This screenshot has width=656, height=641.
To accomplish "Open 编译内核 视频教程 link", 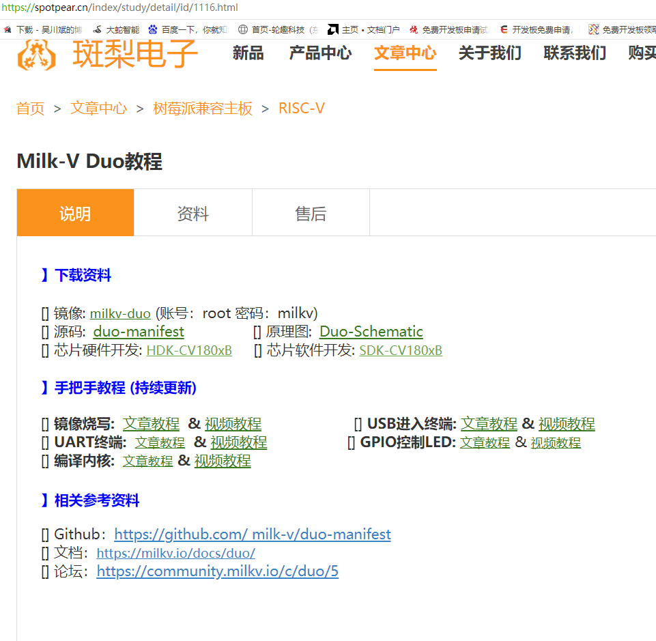I will pos(223,461).
